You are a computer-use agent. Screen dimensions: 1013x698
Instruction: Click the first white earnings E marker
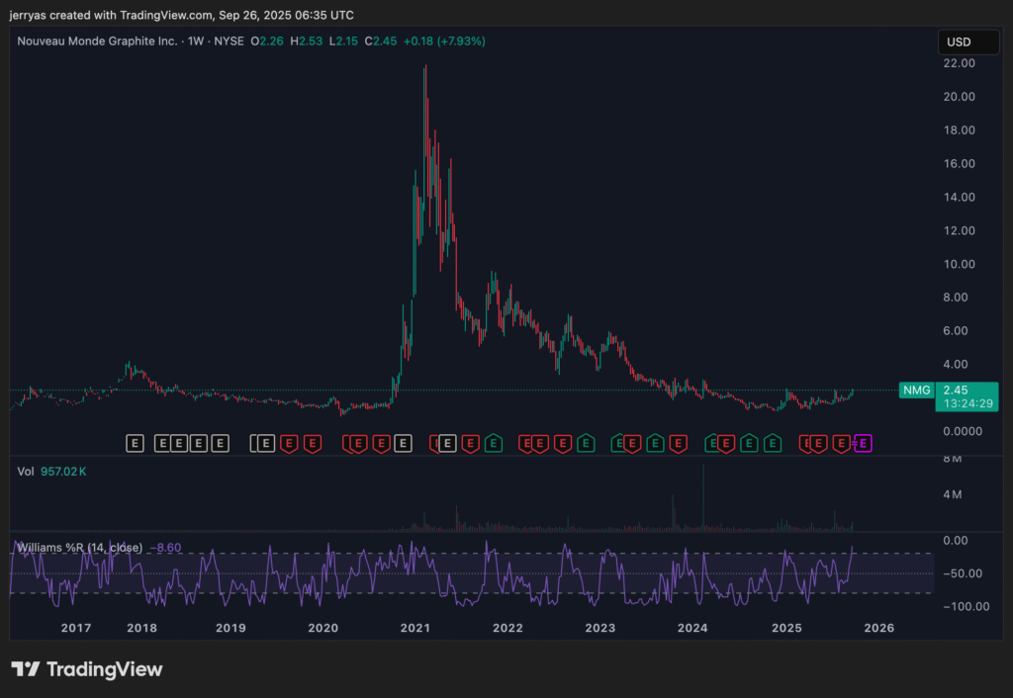pos(136,444)
